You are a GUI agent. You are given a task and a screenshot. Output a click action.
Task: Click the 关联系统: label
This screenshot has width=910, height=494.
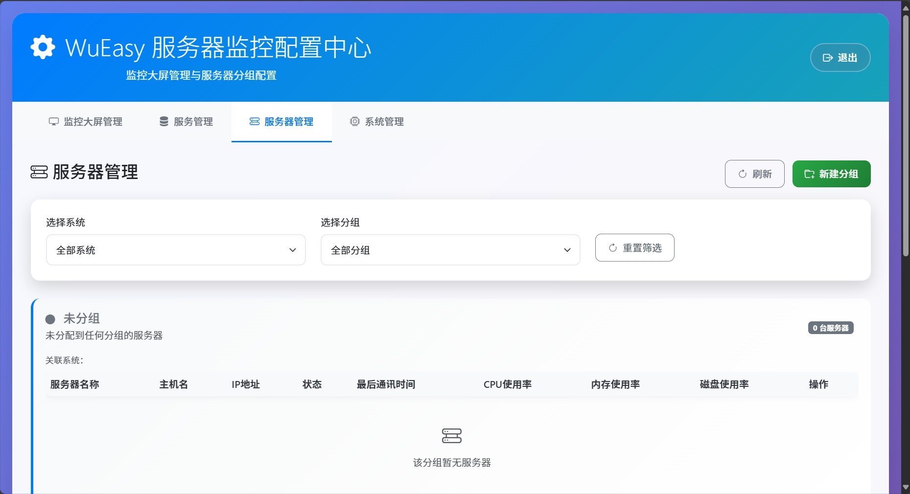coord(65,360)
